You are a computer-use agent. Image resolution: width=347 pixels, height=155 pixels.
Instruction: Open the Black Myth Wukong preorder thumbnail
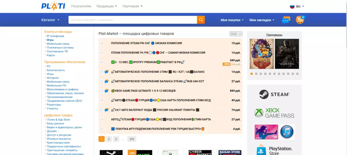click(287, 54)
